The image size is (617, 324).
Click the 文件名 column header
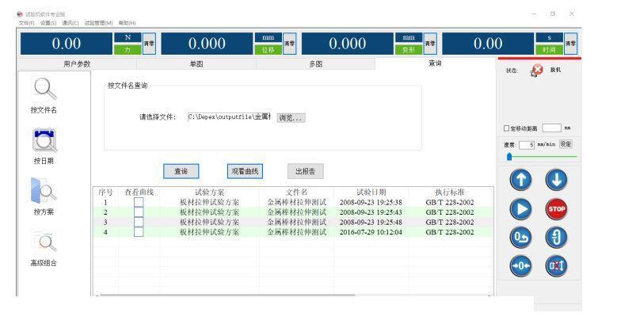(296, 192)
